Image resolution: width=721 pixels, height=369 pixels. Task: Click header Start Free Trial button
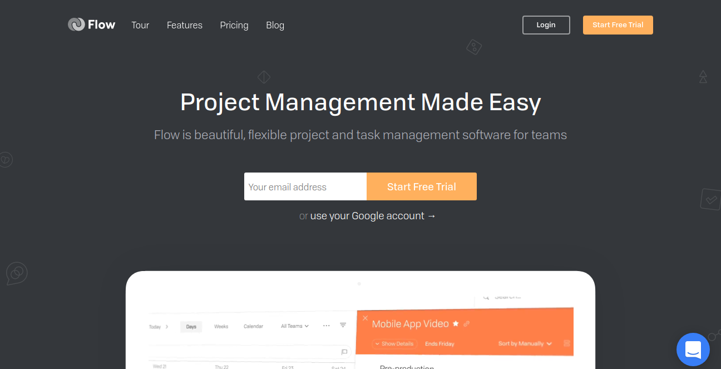coord(618,25)
